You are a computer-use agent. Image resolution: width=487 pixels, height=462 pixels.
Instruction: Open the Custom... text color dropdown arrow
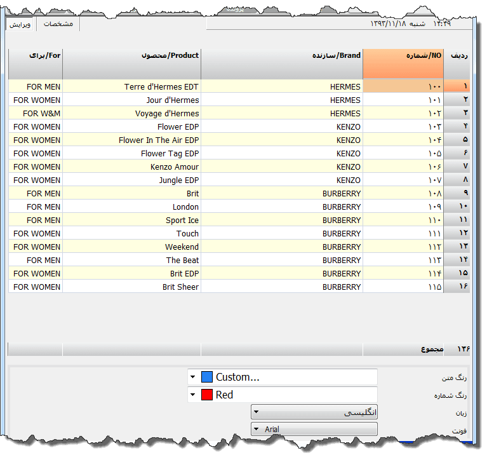coord(193,377)
